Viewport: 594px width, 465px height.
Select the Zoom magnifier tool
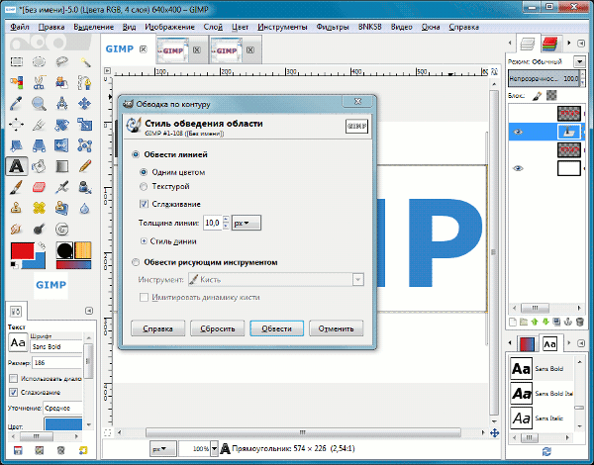click(x=39, y=103)
